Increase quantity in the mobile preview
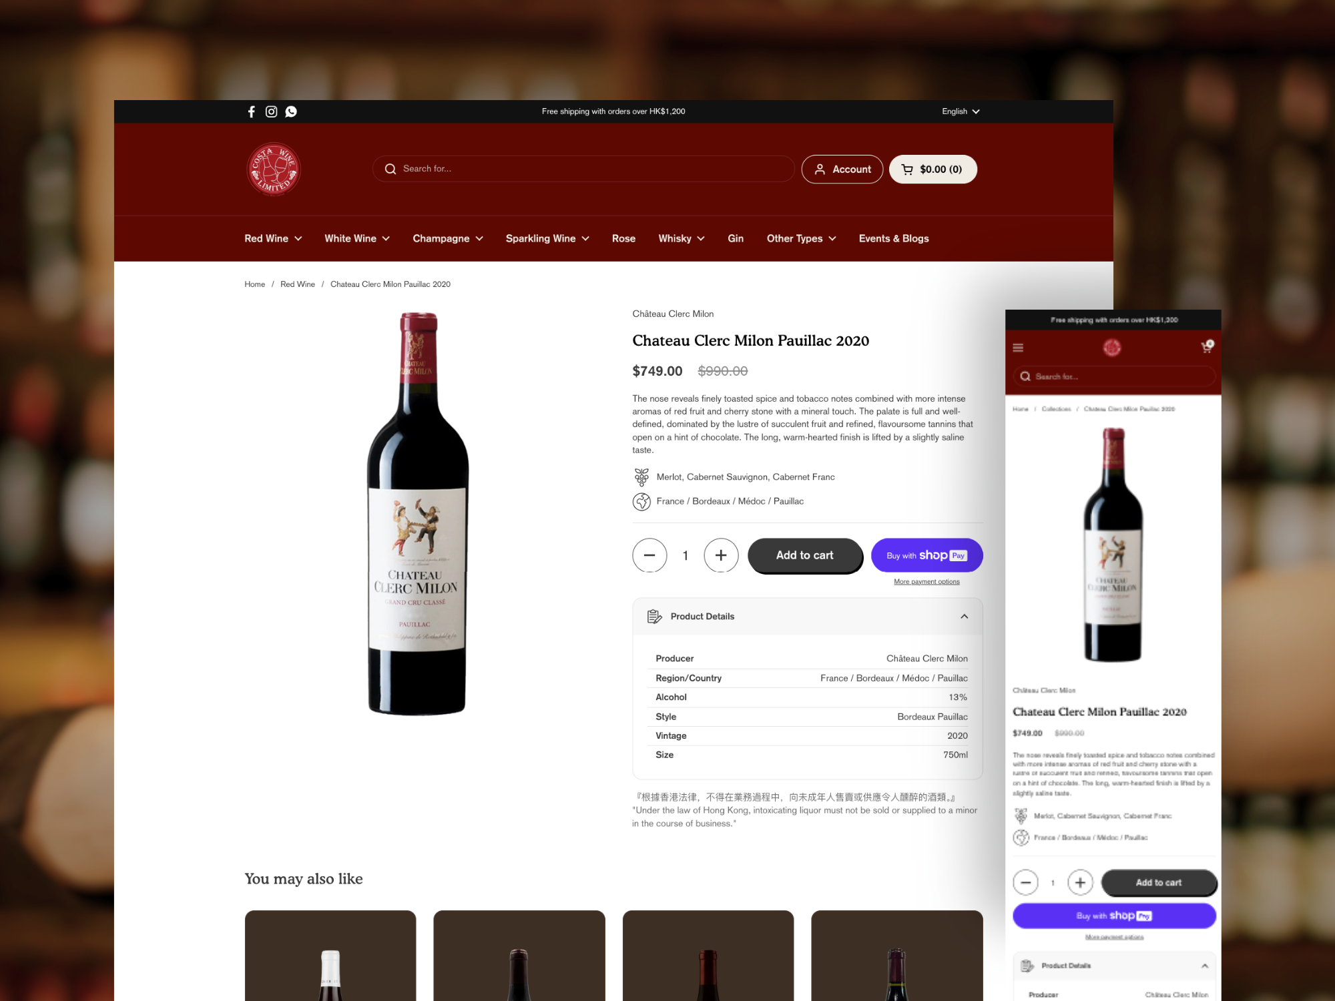This screenshot has height=1001, width=1335. pyautogui.click(x=1080, y=882)
